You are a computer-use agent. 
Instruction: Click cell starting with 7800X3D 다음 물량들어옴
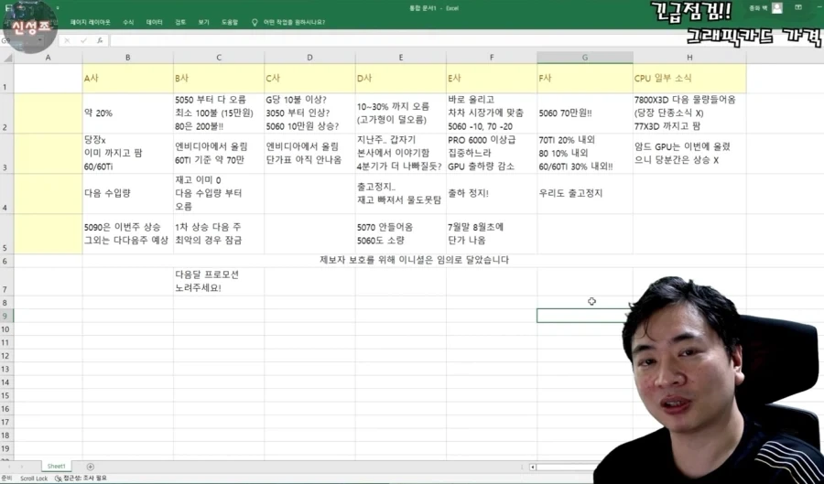689,113
